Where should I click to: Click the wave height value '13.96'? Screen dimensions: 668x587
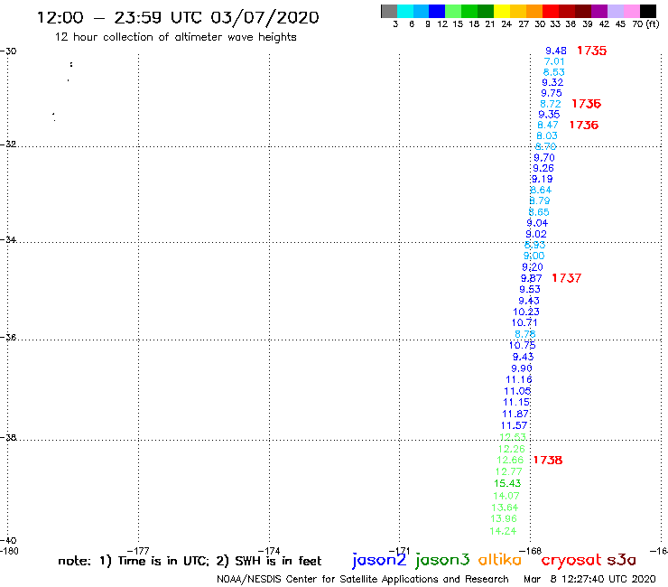504,518
